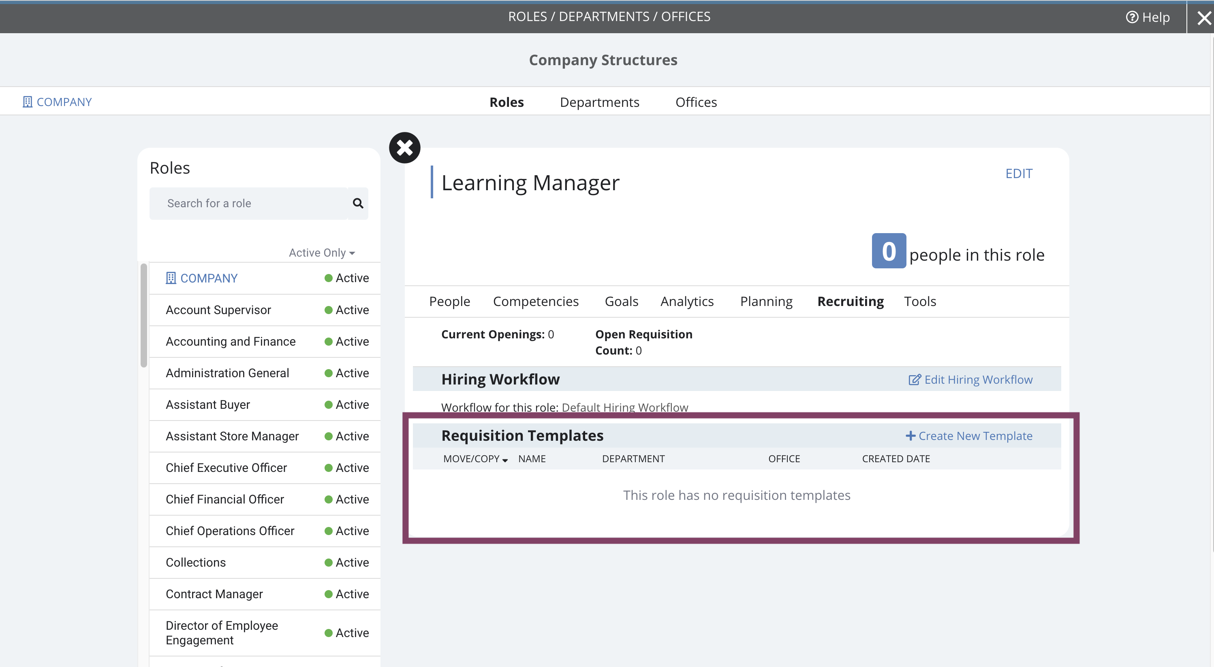Viewport: 1214px width, 667px height.
Task: Select the Assistant Store Manager role
Action: click(264, 436)
